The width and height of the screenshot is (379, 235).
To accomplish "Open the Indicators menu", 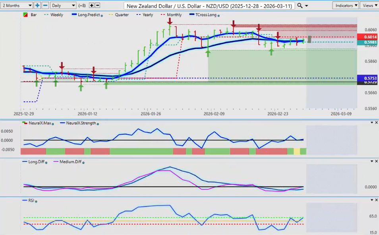I will [x=346, y=6].
